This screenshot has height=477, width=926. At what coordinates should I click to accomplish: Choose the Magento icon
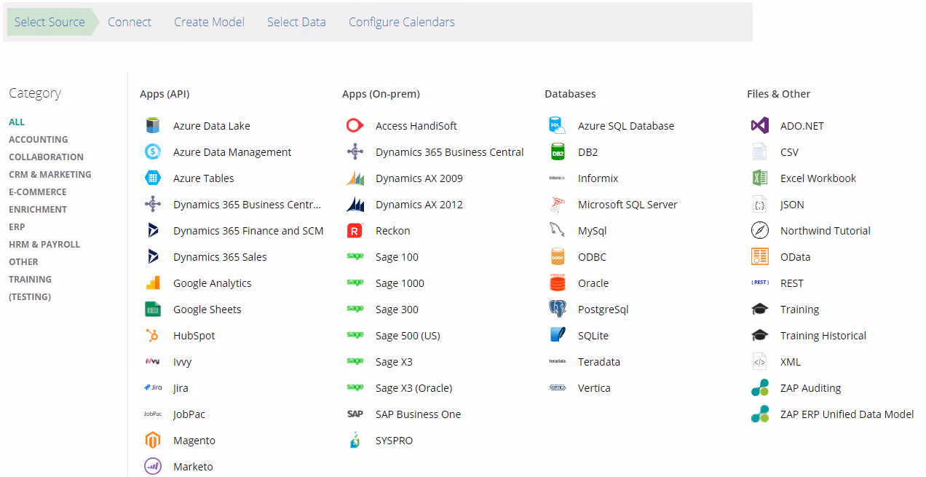tap(153, 441)
